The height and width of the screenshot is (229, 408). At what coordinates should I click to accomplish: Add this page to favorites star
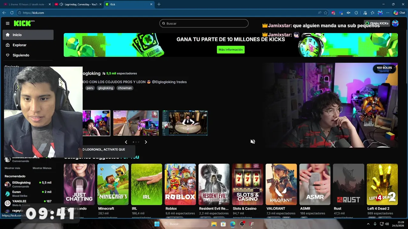click(325, 13)
